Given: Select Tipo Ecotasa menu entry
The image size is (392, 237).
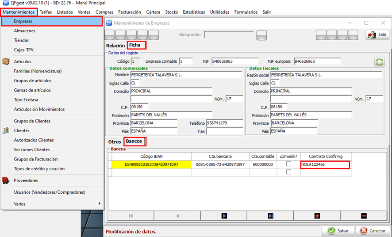Looking at the screenshot, I should click(26, 99).
